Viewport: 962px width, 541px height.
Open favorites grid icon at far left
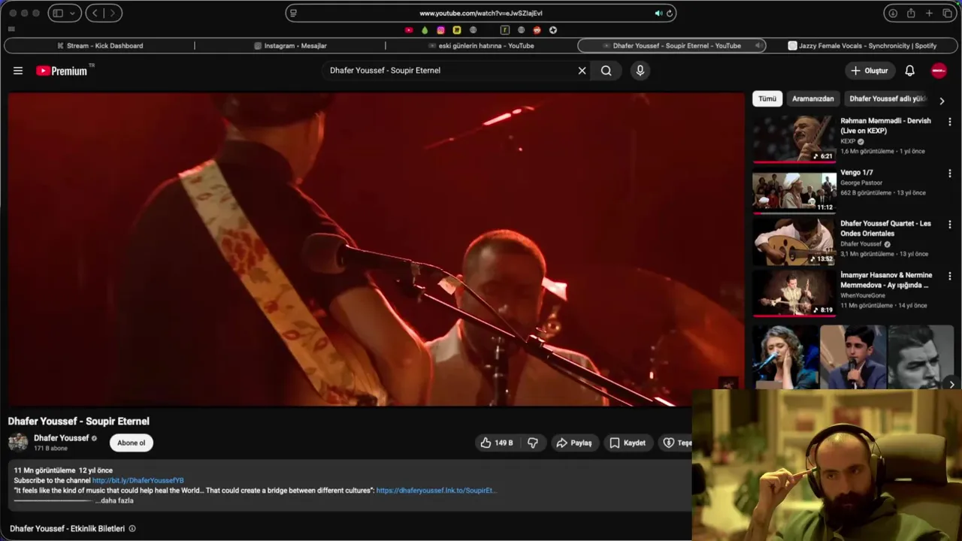coord(11,29)
